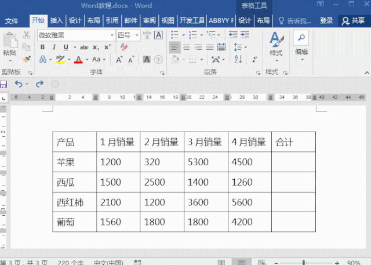Open the font name combo box
Viewport: 371px width, 265px height.
(x=76, y=35)
